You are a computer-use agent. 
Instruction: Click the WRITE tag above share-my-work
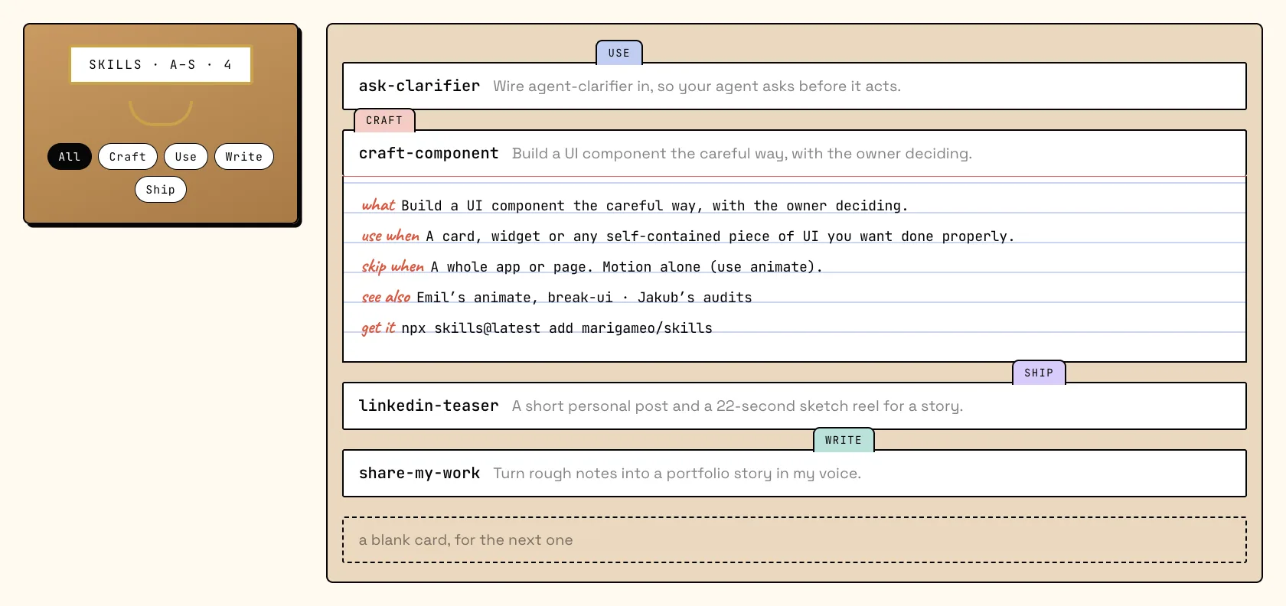(x=844, y=440)
